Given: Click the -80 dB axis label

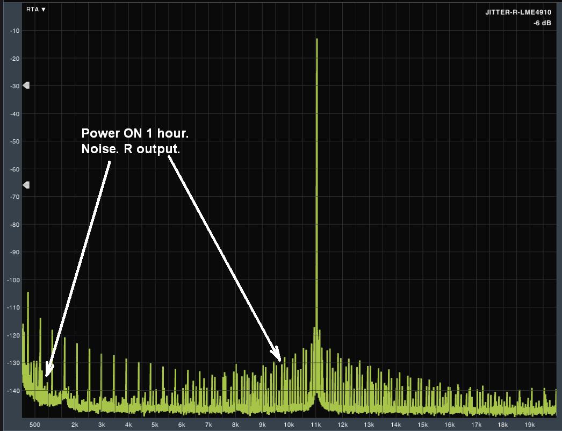Looking at the screenshot, I should click(15, 225).
